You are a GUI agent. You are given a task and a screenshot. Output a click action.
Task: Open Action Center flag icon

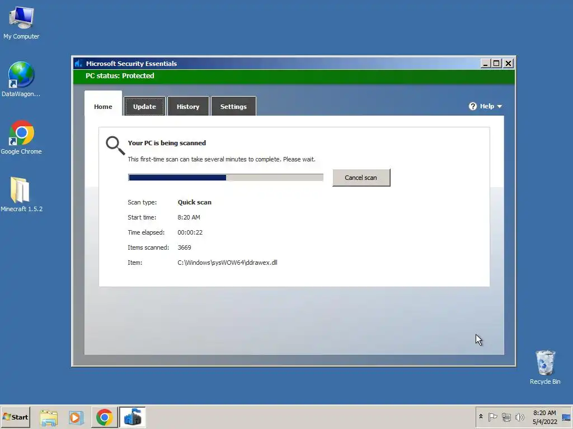492,417
